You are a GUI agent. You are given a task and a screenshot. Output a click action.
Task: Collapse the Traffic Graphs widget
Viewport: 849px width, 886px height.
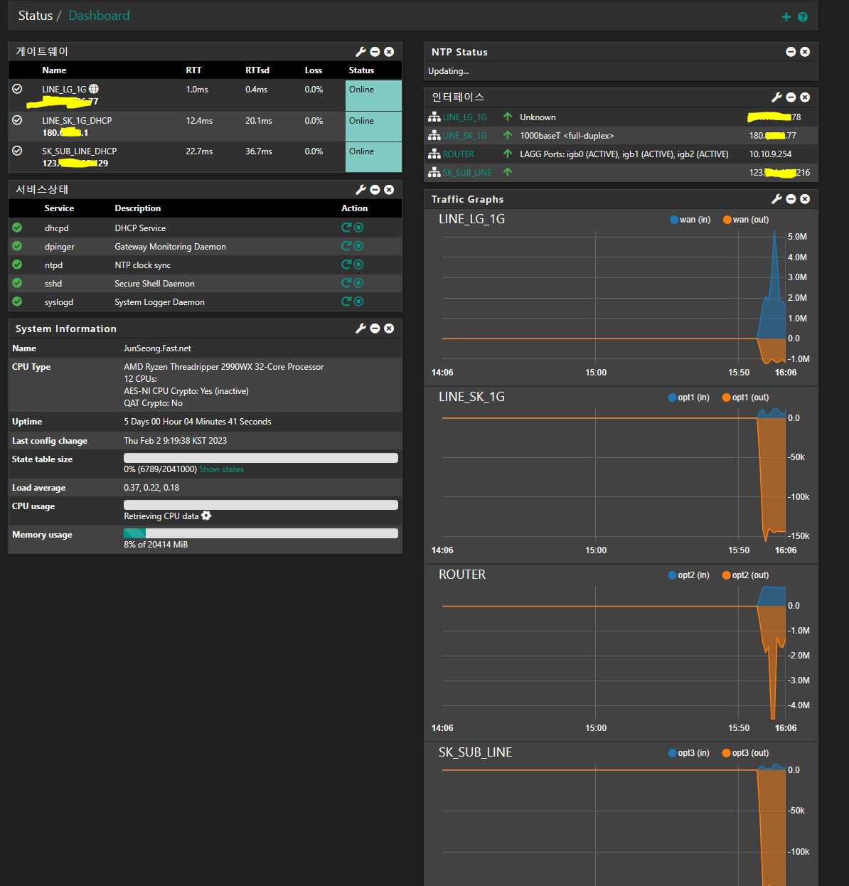(791, 199)
